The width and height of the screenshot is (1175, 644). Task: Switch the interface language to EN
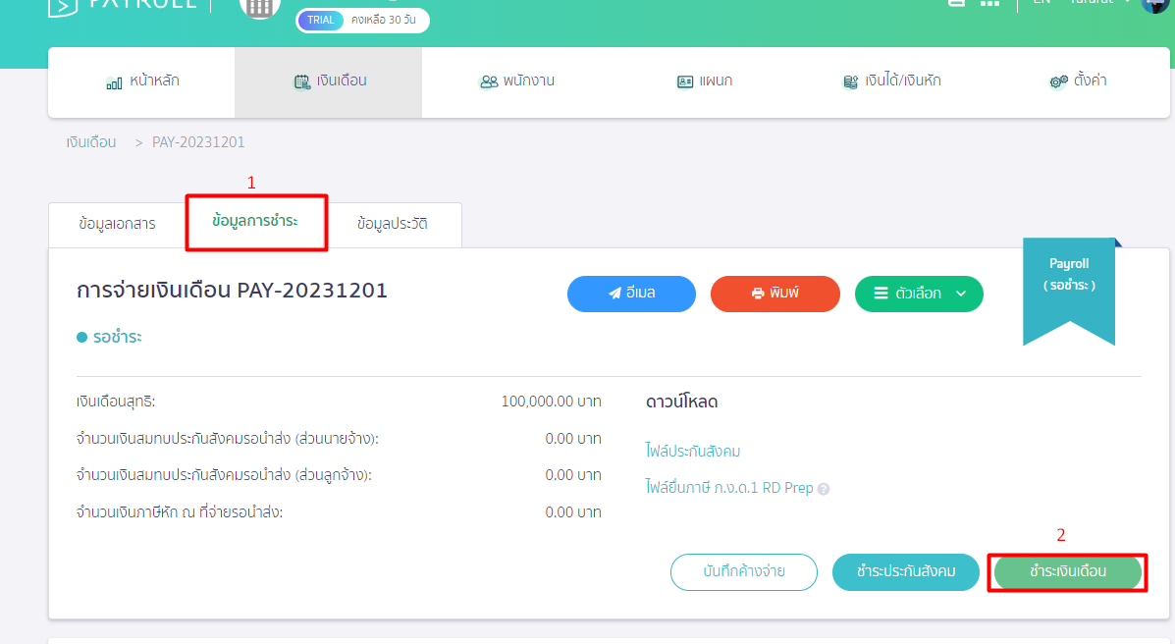coord(1041,4)
